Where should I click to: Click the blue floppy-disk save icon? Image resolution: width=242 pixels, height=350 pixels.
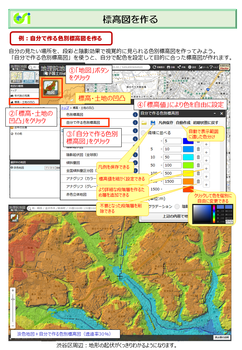(x=153, y=123)
